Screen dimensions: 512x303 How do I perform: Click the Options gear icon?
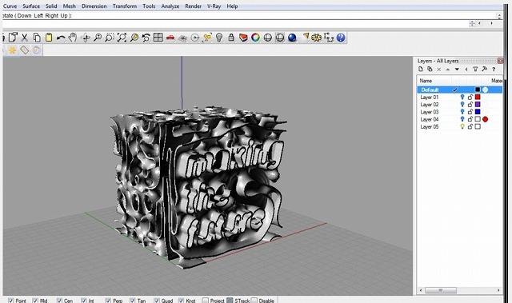316,38
